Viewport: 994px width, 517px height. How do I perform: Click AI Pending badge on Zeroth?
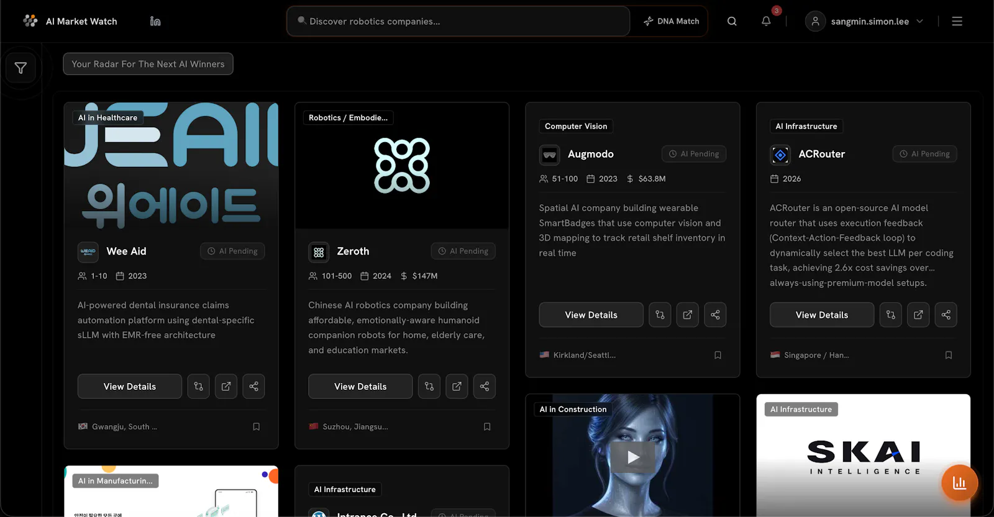coord(463,251)
